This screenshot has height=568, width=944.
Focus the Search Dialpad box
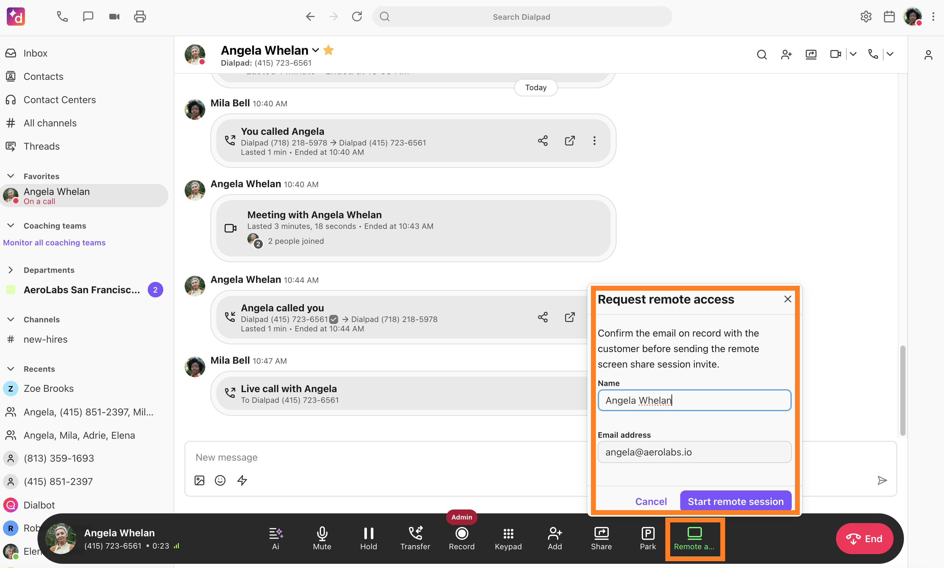coord(522,16)
